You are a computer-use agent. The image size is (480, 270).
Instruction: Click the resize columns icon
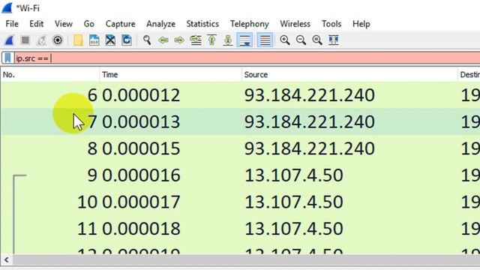(333, 40)
